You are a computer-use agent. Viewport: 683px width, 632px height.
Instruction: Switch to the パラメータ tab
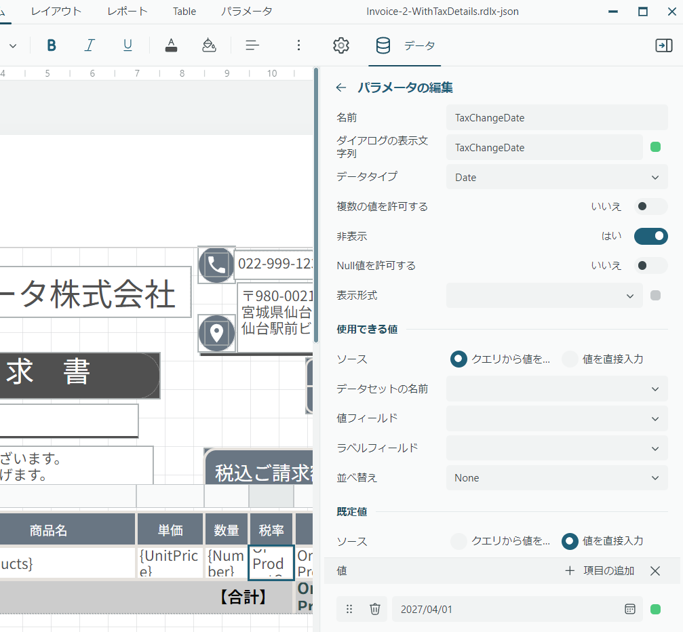point(246,12)
